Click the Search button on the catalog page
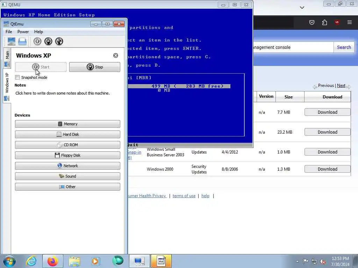 [x=344, y=47]
